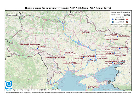
Task: Click the Маріуполь blue marker cluster
Action: [x=113, y=63]
